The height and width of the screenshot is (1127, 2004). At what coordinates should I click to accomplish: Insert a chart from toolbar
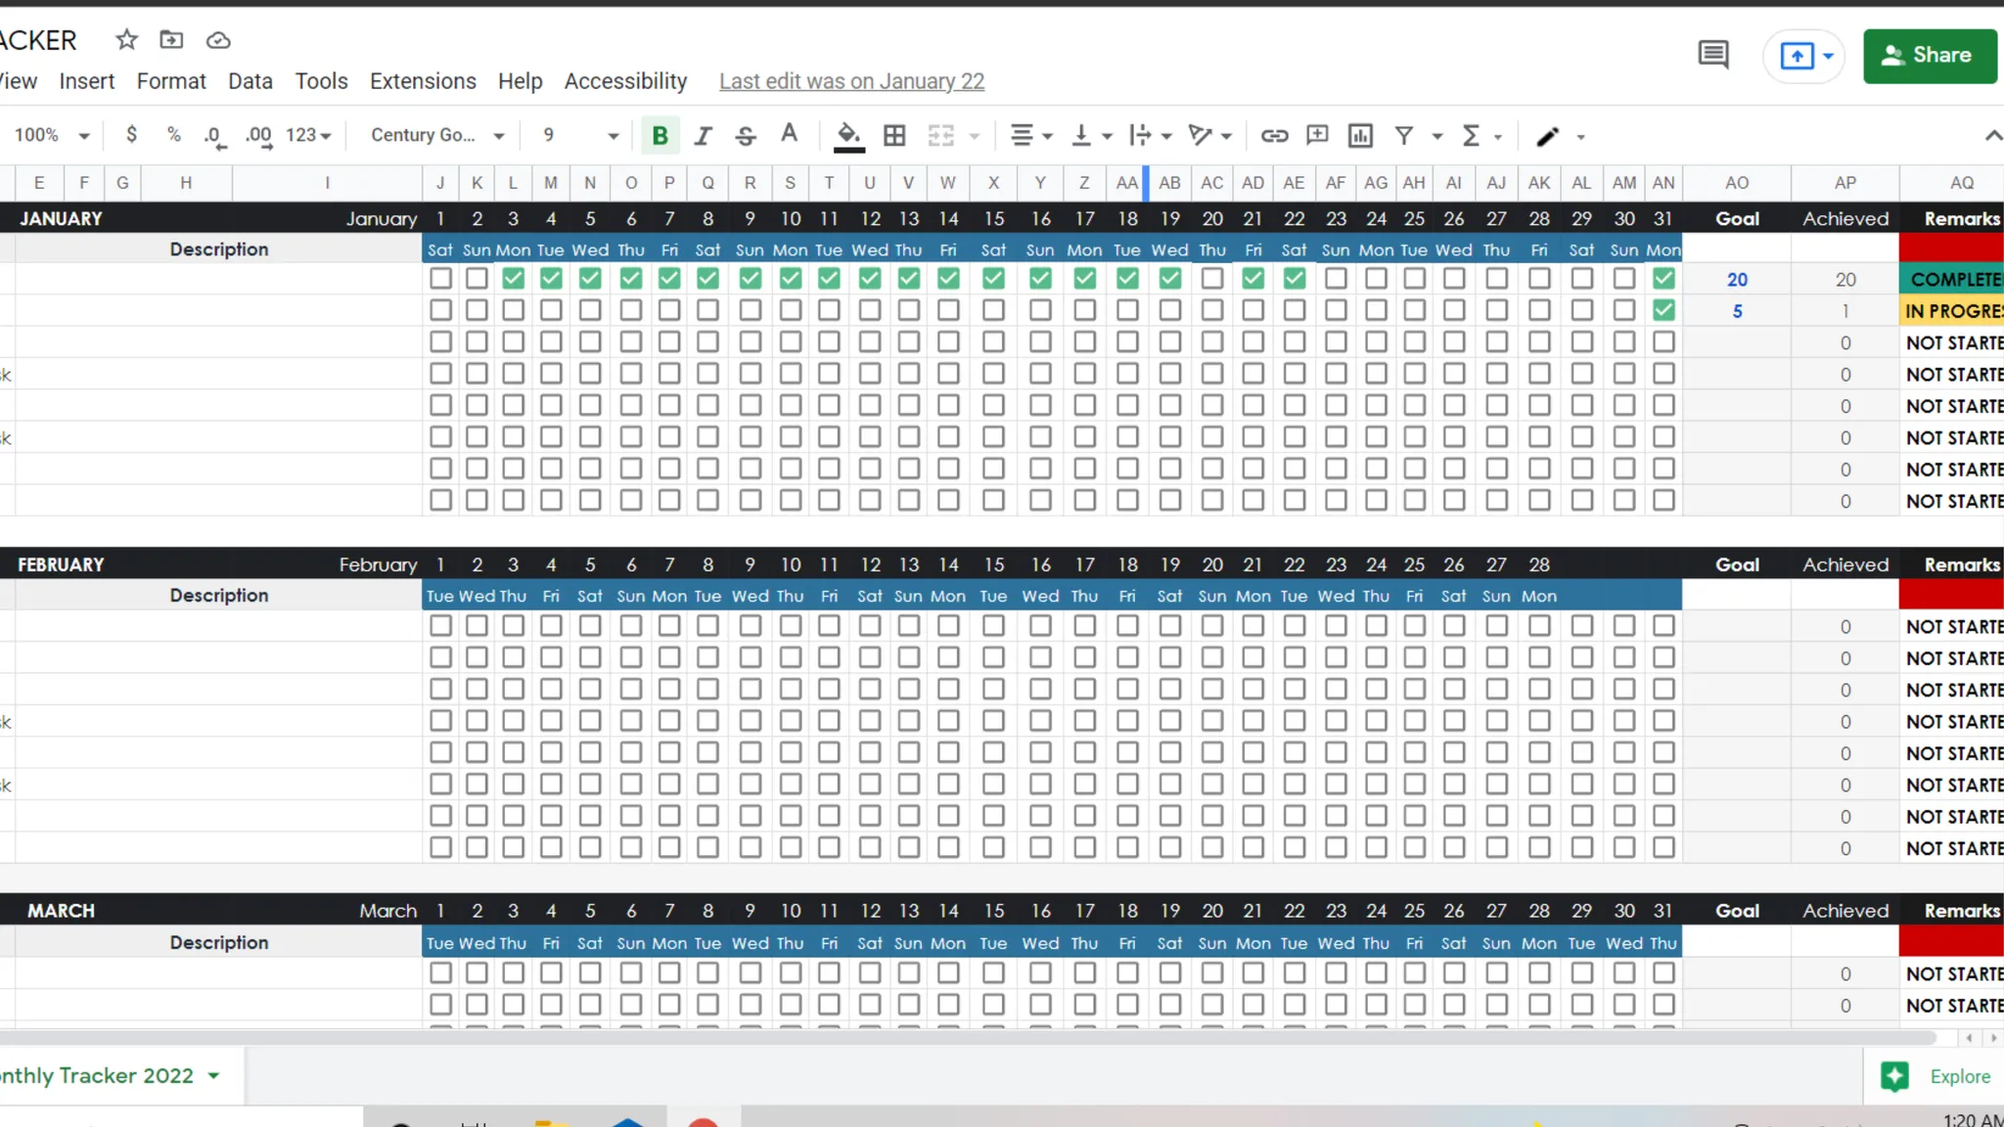1360,136
